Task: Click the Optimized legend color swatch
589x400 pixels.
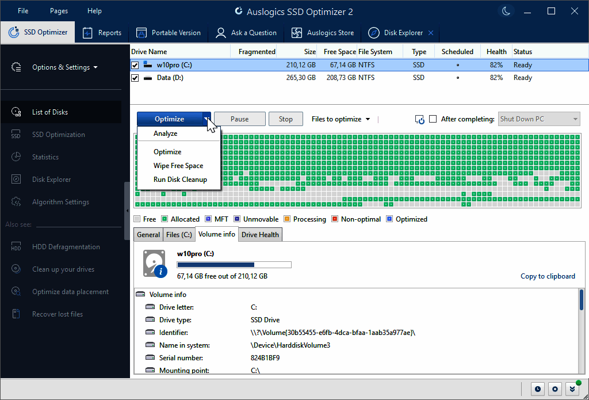Action: (389, 219)
